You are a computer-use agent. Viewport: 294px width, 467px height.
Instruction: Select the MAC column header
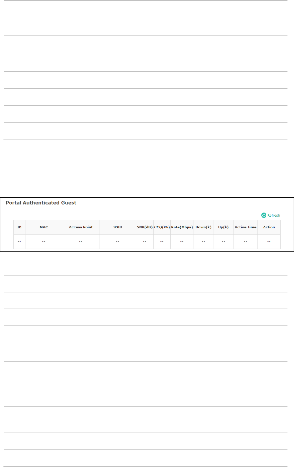click(44, 227)
